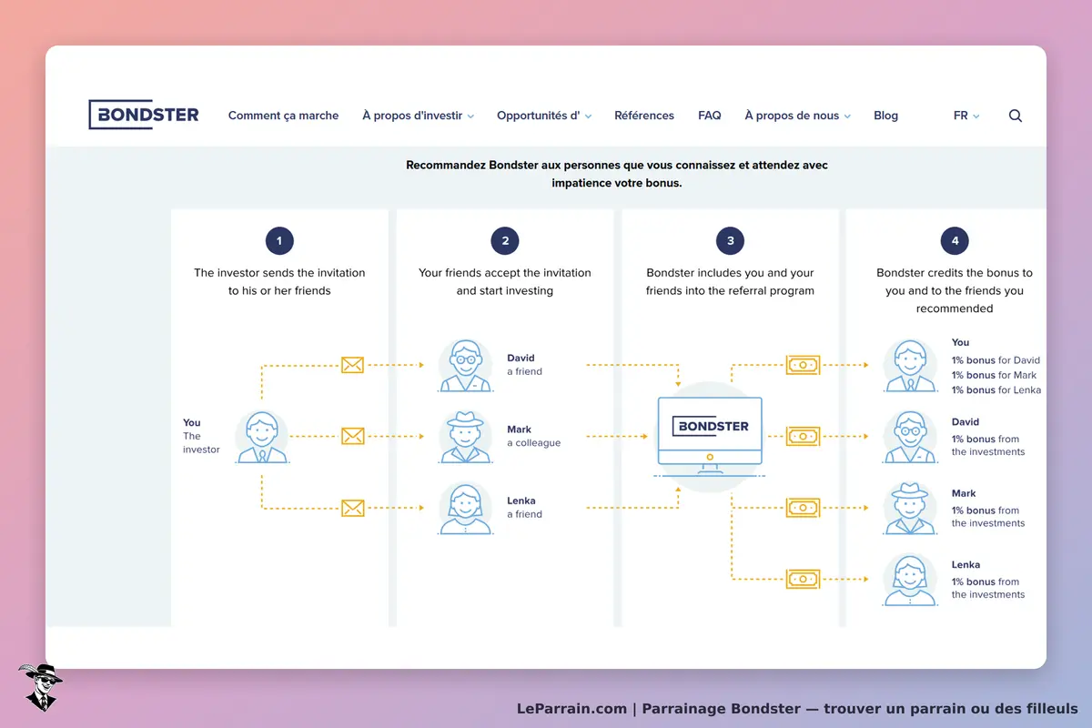Open the Références page
This screenshot has height=728, width=1092.
[644, 116]
